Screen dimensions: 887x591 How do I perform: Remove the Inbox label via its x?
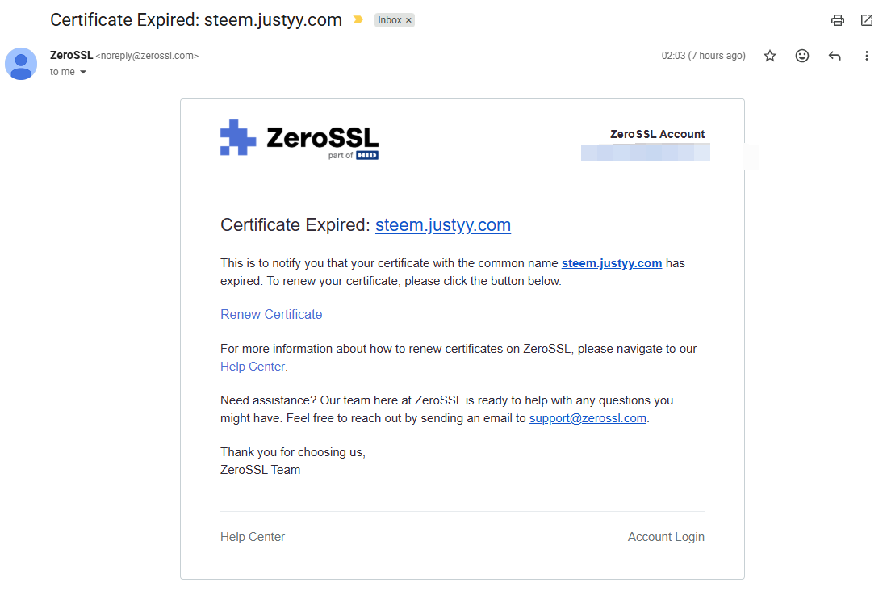[x=408, y=20]
